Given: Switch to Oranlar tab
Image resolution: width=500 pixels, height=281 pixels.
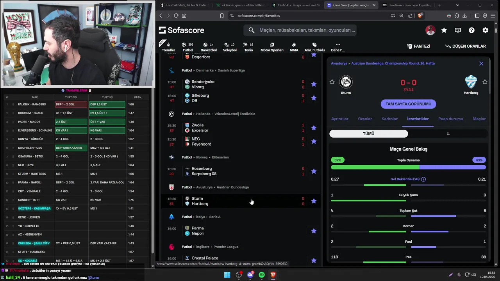Looking at the screenshot, I should pyautogui.click(x=365, y=119).
